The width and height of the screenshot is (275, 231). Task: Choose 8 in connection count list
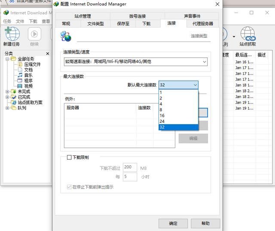coord(178,110)
